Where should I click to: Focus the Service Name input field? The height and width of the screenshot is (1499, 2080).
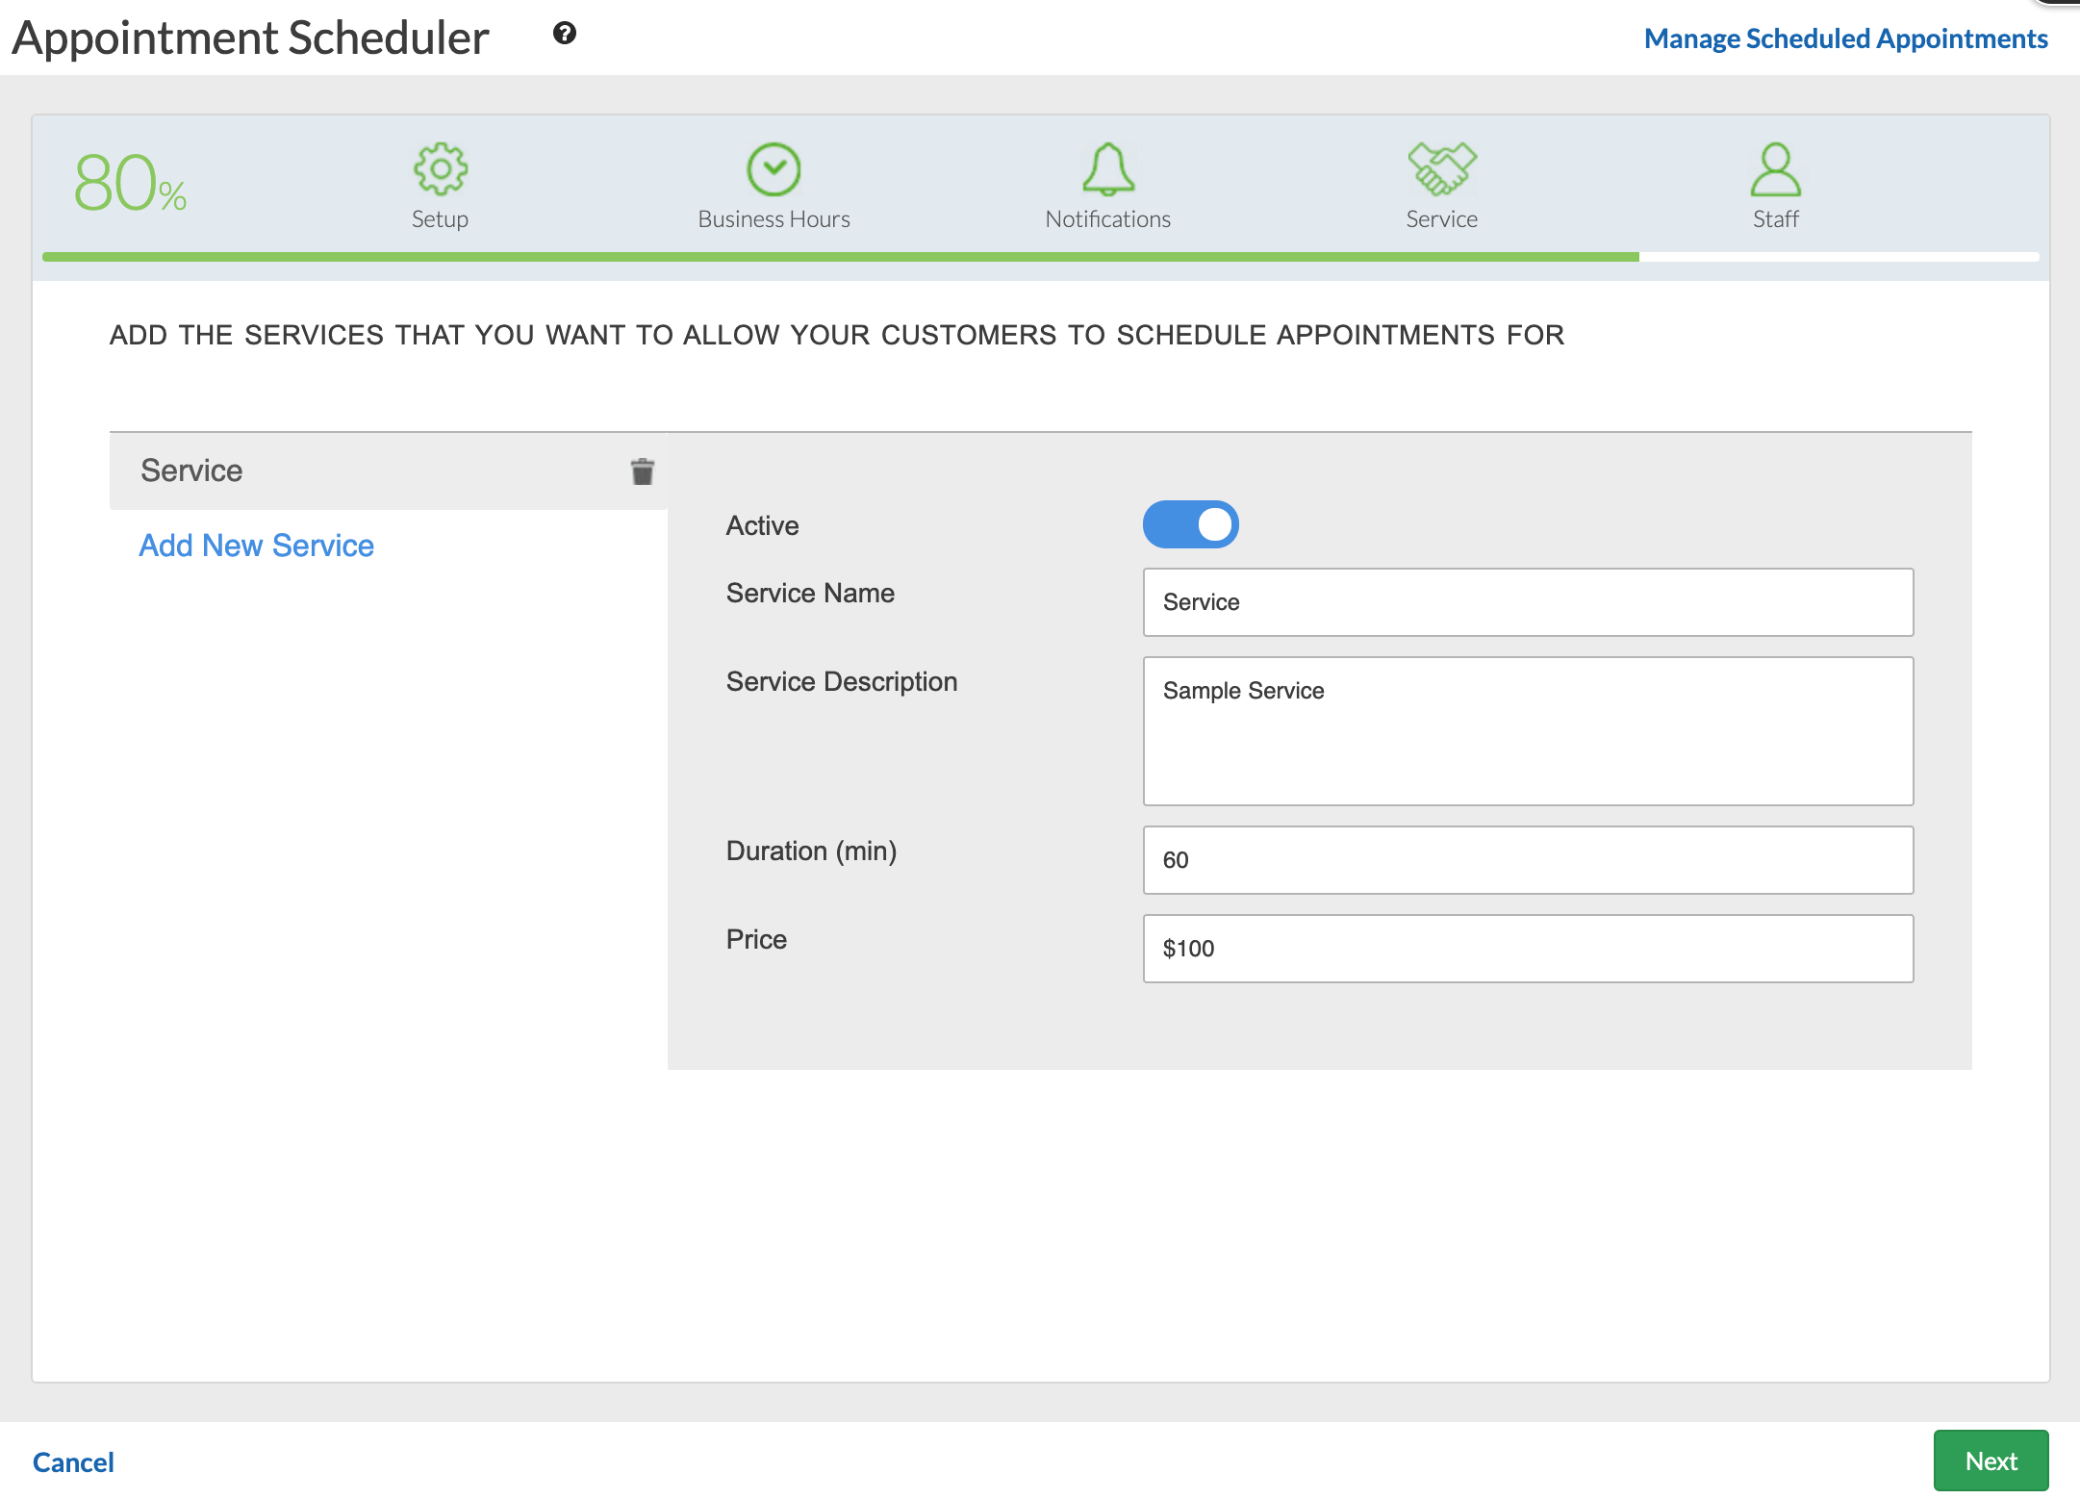[x=1527, y=602]
